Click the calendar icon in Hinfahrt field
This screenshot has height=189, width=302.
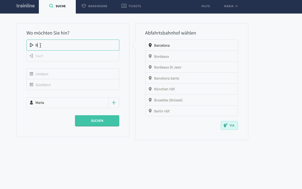point(31,74)
